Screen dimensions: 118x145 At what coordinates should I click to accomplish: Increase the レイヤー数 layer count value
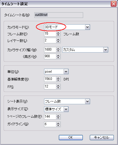tap(58, 39)
